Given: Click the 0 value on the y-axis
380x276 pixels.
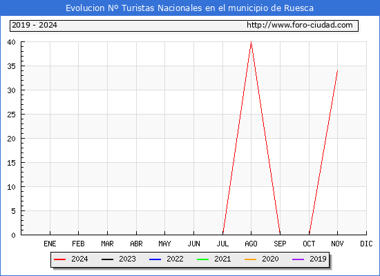Looking at the screenshot, I should 13,235.
